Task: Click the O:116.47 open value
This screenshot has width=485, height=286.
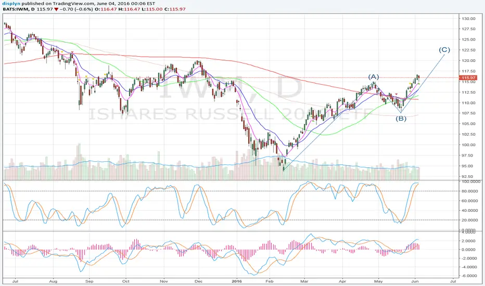Action: (x=106, y=9)
